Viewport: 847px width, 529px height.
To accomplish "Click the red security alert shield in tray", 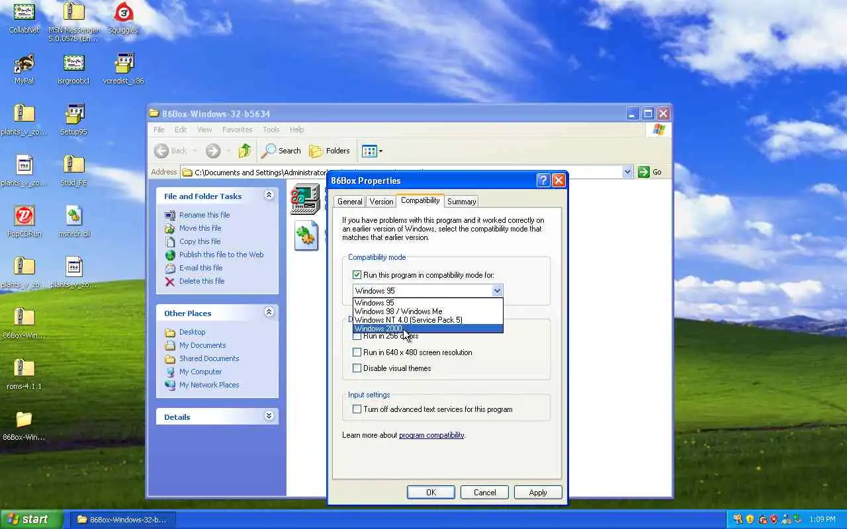I will pyautogui.click(x=774, y=519).
